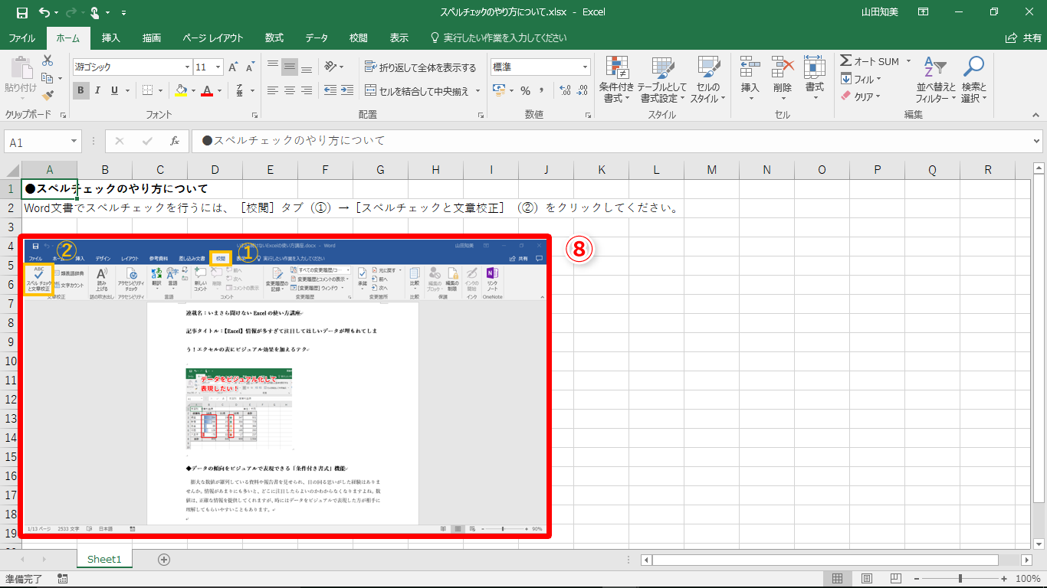Apply percent style to the cell
Screen dimensions: 1047x588
click(x=526, y=90)
